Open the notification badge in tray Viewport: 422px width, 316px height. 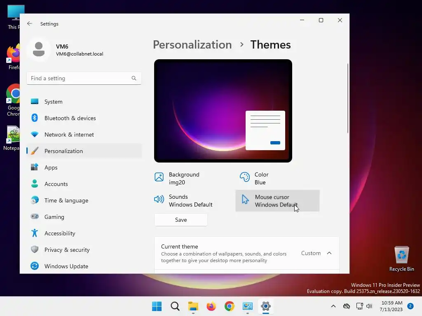tap(410, 306)
